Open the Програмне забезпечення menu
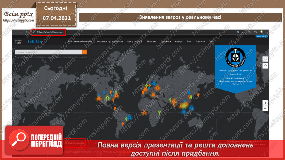Image resolution: width=285 pixels, height=160 pixels. click(x=80, y=41)
